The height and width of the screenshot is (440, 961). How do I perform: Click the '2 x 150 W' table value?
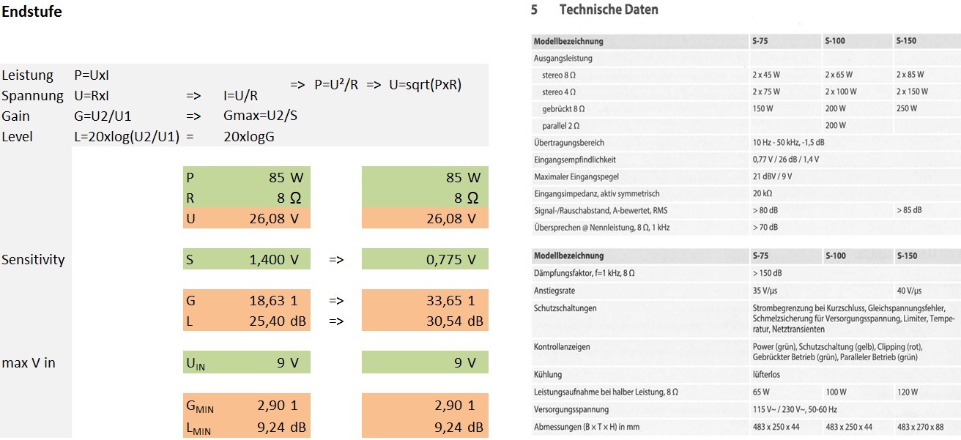[x=911, y=92]
